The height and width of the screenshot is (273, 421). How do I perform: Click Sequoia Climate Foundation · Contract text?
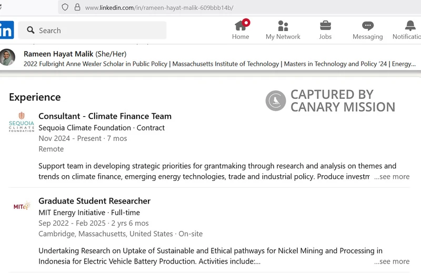tap(102, 128)
